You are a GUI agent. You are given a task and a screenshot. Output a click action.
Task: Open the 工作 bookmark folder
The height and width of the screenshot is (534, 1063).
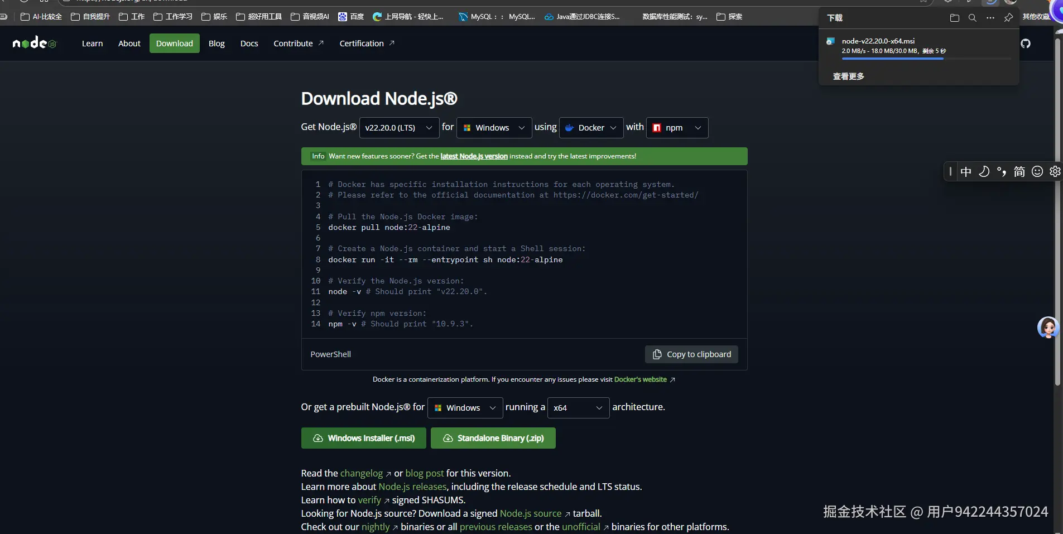pyautogui.click(x=132, y=17)
